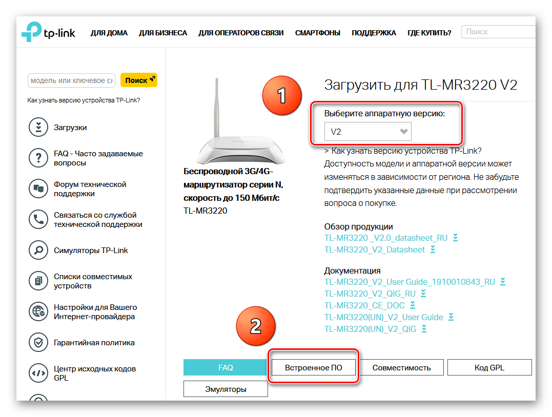Viewport: 552px width, 417px height.
Task: Open TL-MR3220(UN)_V2_QIG link
Action: pos(371,329)
